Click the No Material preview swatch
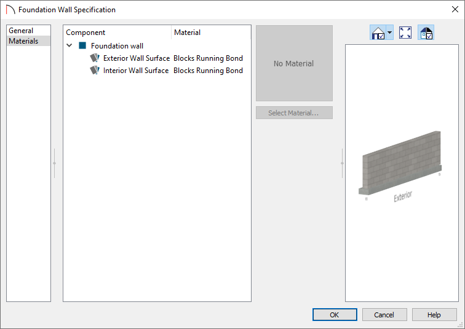The height and width of the screenshot is (329, 465). coord(294,63)
